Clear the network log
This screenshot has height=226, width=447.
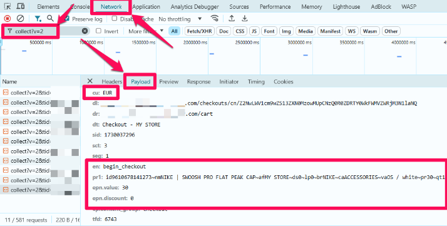click(x=20, y=19)
